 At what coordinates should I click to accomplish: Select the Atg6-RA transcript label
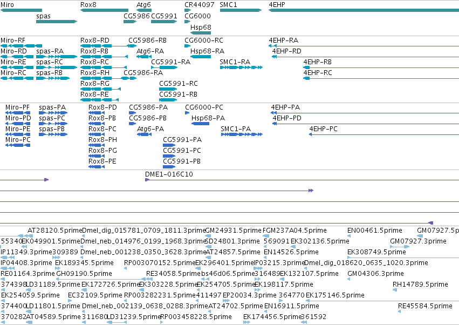click(x=150, y=51)
